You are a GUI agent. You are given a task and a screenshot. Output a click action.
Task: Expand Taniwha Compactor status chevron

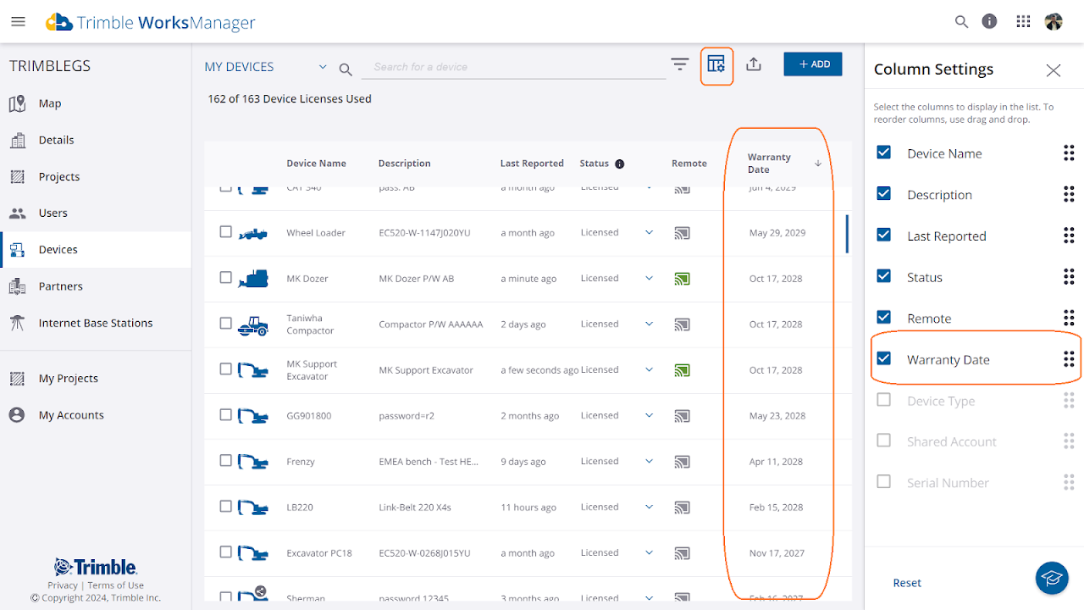650,324
